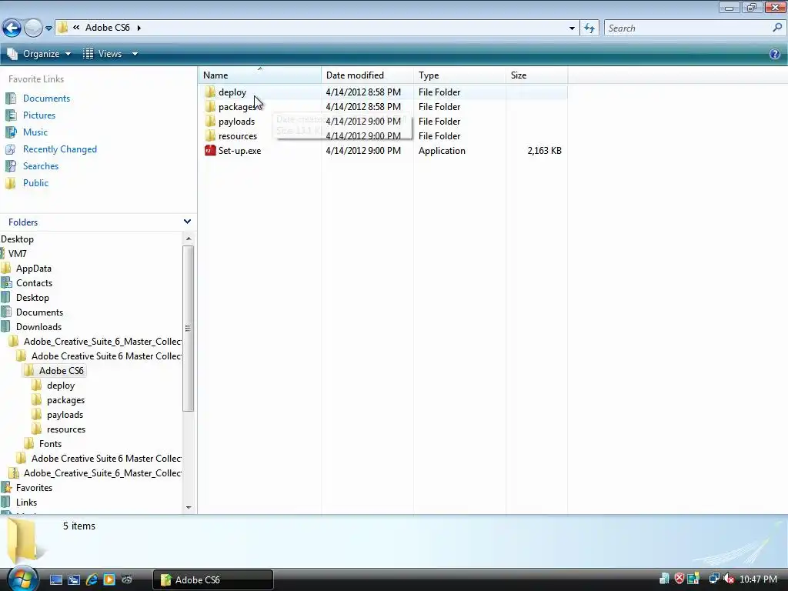Focus the Search input box

[x=689, y=28]
